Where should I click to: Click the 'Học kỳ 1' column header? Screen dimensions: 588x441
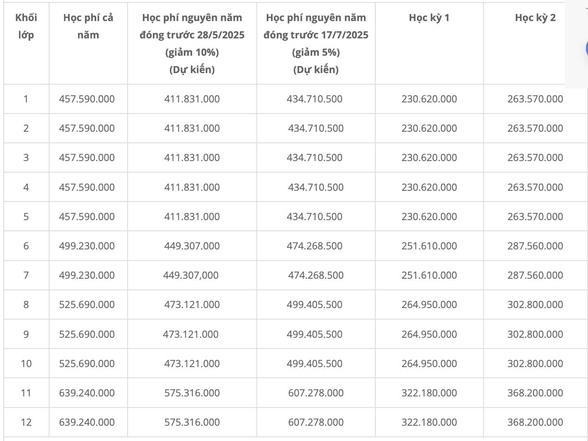pyautogui.click(x=429, y=17)
